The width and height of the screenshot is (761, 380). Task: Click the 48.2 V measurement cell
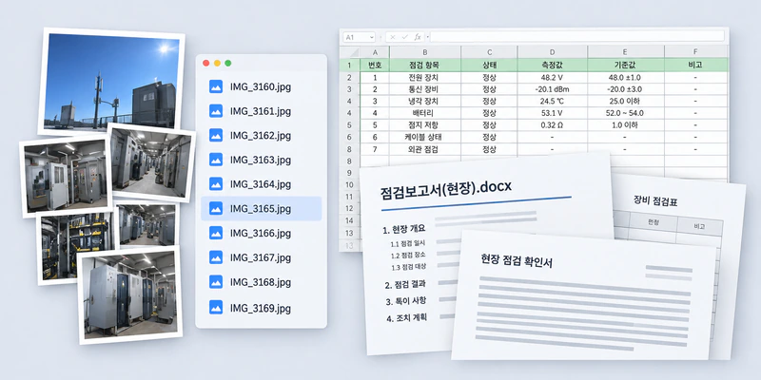pos(553,77)
